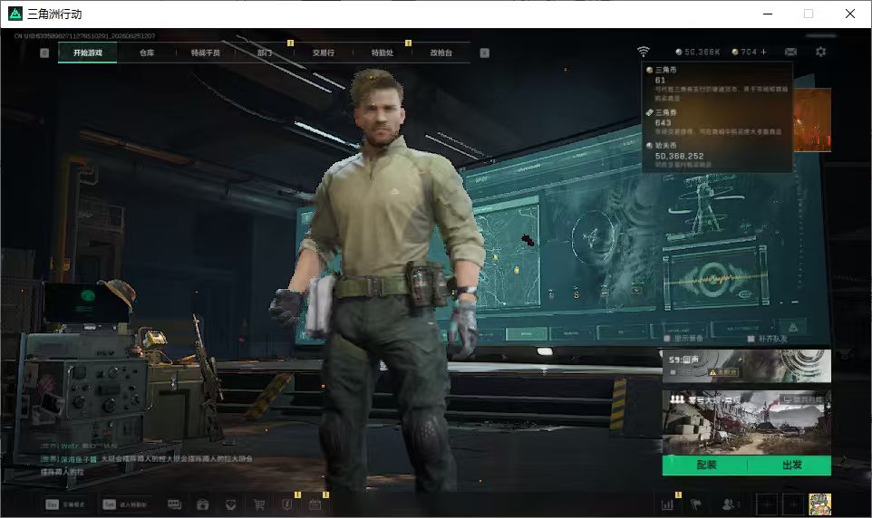The image size is (872, 518).
Task: Select the 零号大坝 map card
Action: (x=747, y=422)
